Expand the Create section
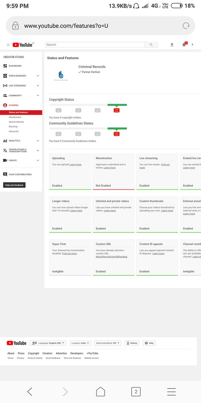Screen dimensions: 201x403 point(21,161)
